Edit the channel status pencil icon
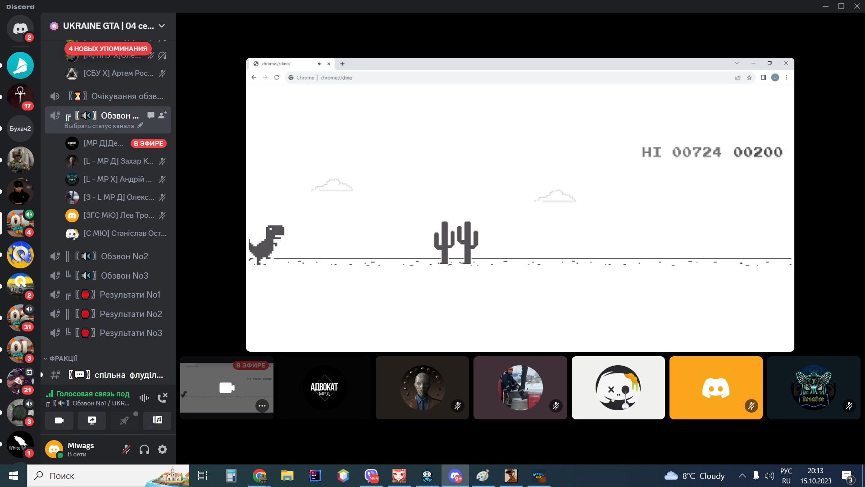Viewport: 865px width, 487px height. [140, 126]
